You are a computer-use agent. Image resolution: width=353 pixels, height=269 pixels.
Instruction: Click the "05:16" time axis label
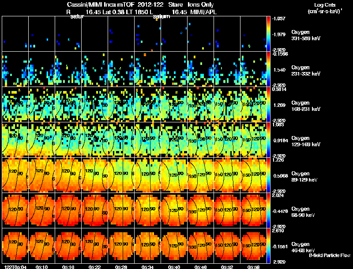(68, 267)
